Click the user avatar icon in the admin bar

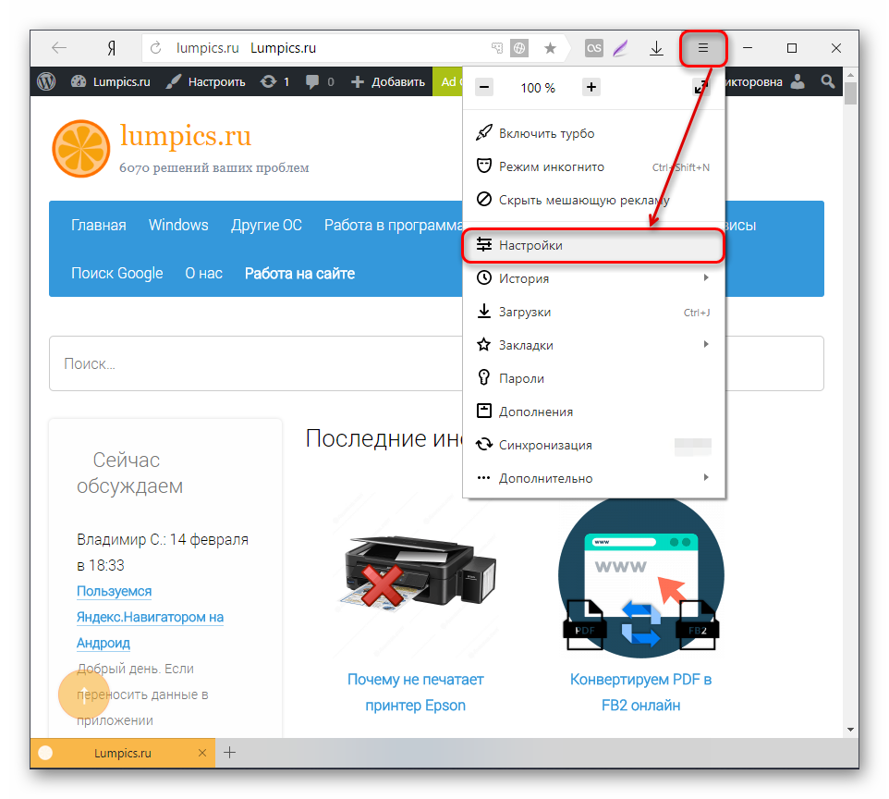click(x=798, y=81)
